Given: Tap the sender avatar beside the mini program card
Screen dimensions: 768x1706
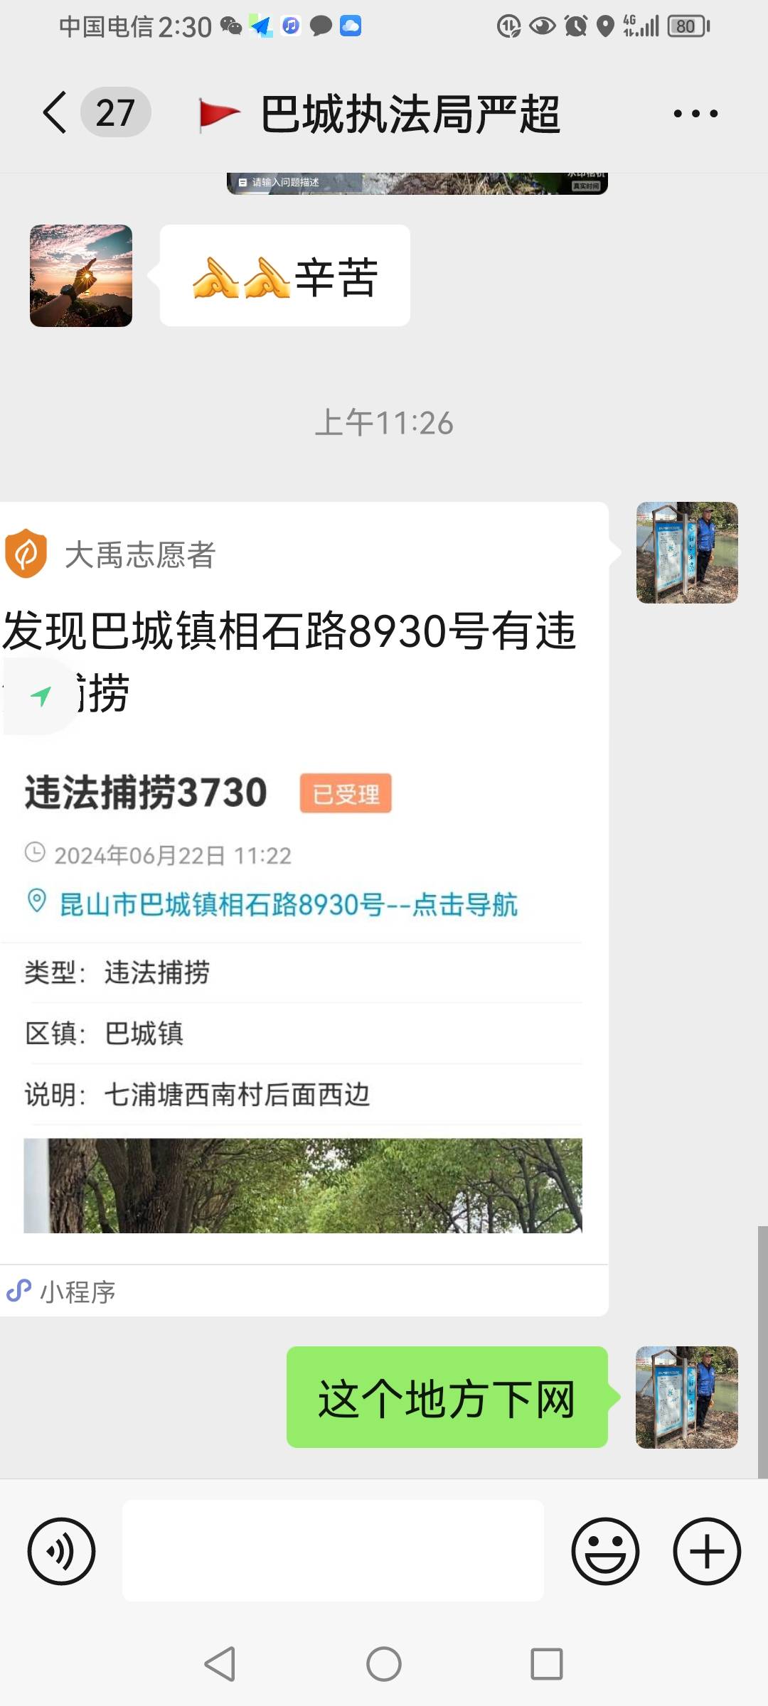Looking at the screenshot, I should pos(687,553).
